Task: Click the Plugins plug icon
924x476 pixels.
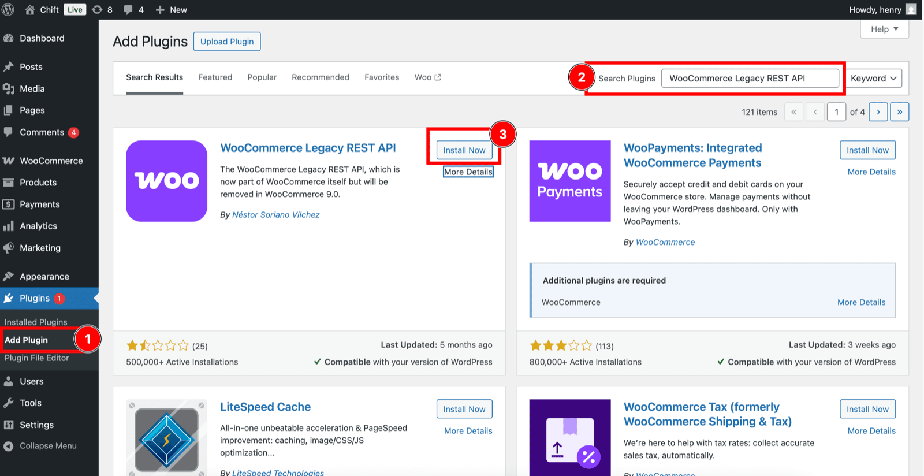Action: (9, 298)
